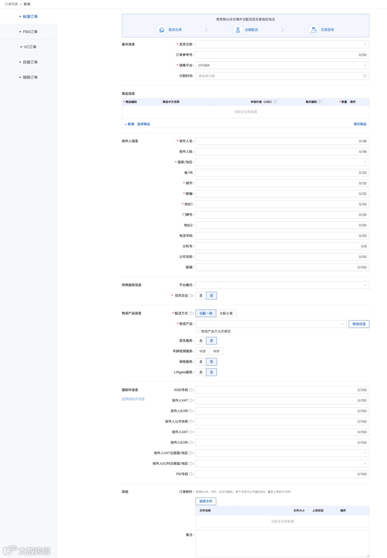Click help icon next to 收件人EORI注册国/地区
The image size is (387, 558).
[191, 464]
